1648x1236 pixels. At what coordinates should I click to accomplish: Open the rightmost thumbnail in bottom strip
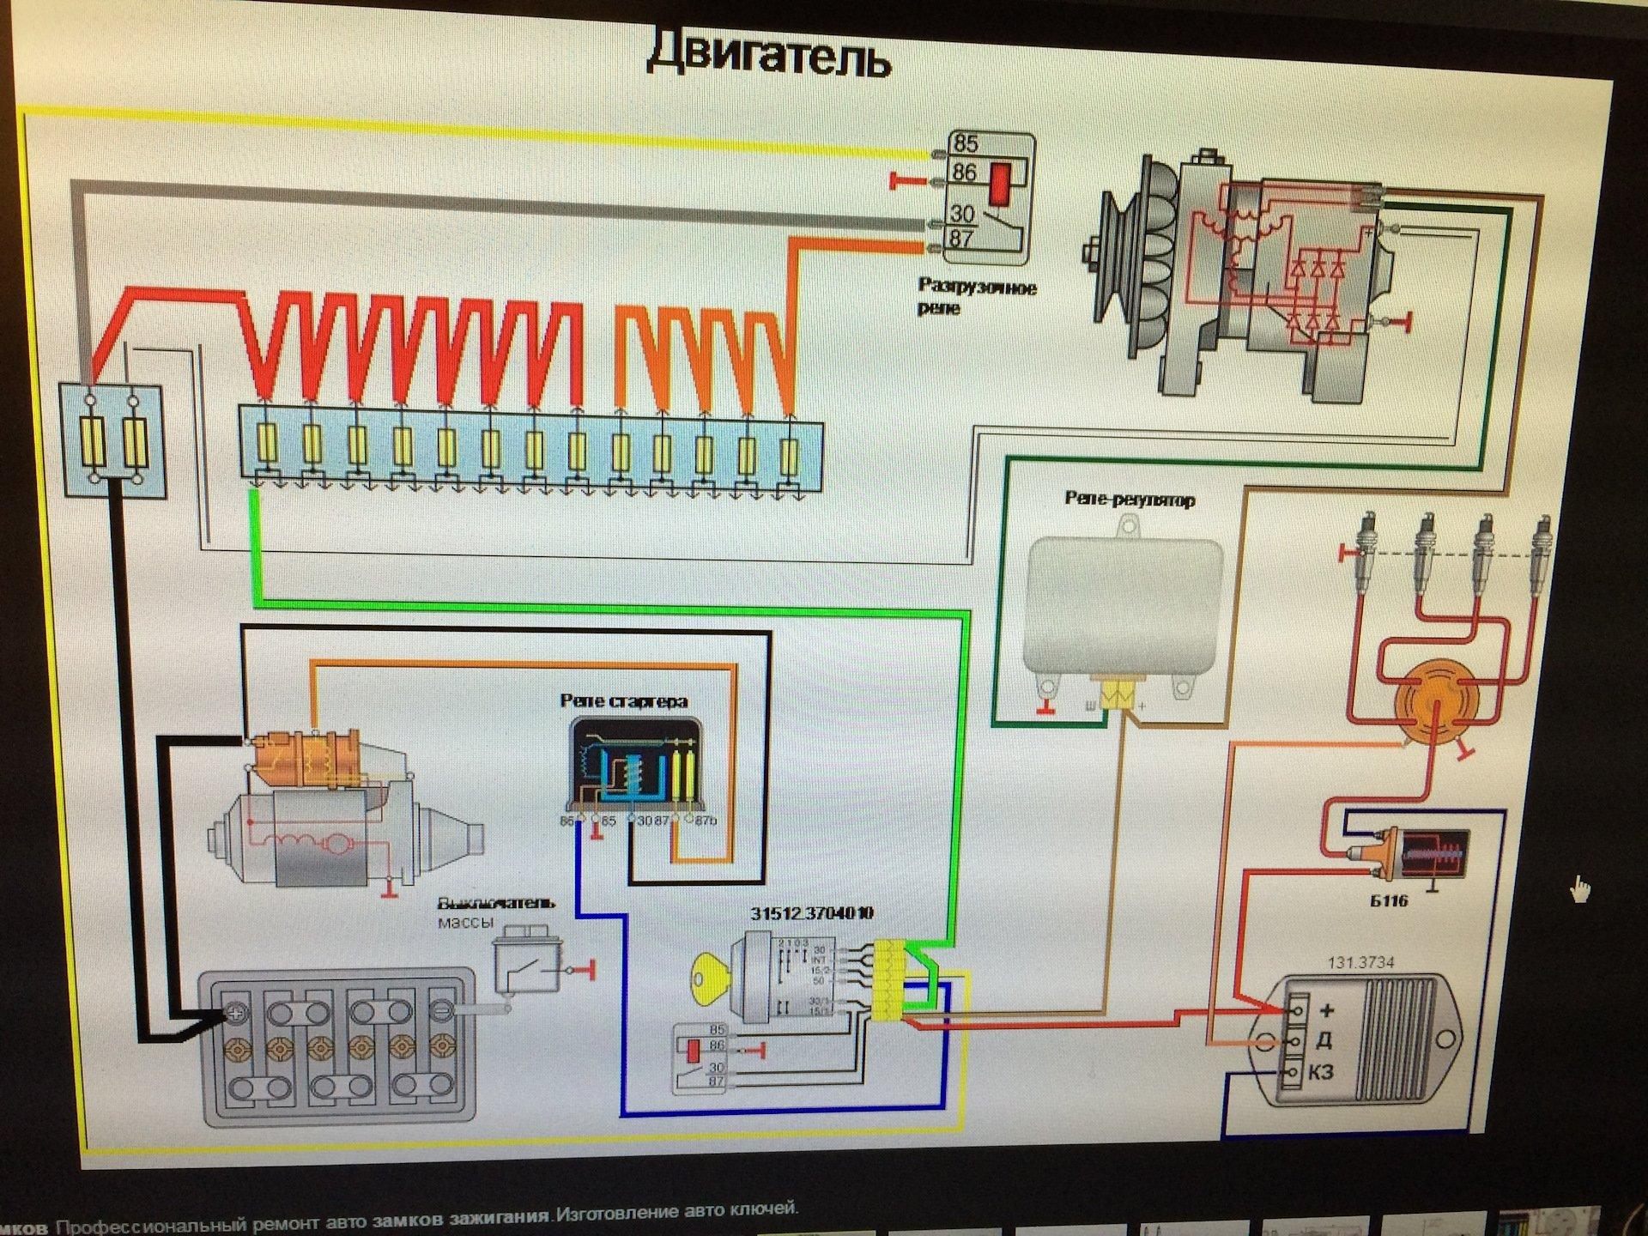click(1549, 1223)
